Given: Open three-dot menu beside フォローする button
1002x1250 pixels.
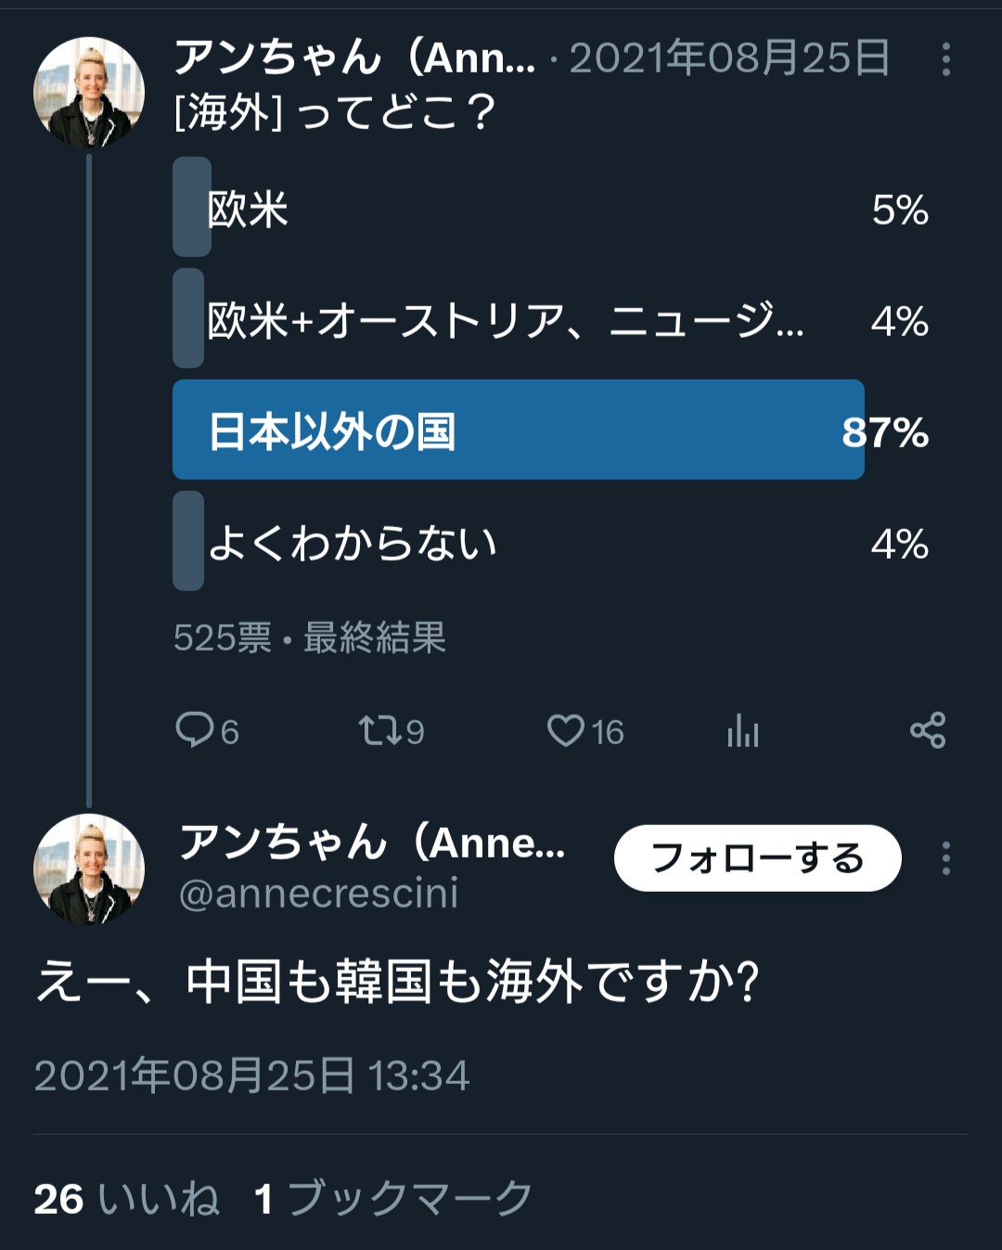Looking at the screenshot, I should [945, 858].
